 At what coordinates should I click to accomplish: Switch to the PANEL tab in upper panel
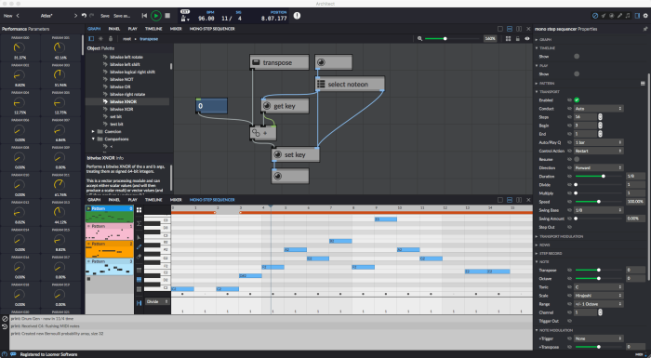tap(114, 29)
